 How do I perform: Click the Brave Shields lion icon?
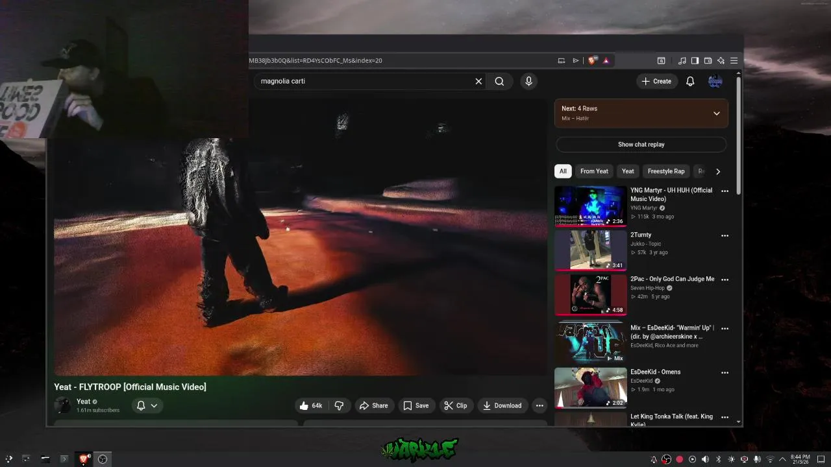pos(591,60)
